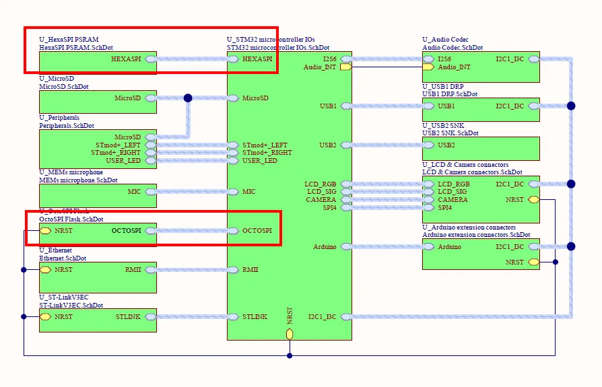Screen dimensions: 602x387
Task: Click I2C bus junction beside LCD & Camera sheet
Action: (x=571, y=184)
